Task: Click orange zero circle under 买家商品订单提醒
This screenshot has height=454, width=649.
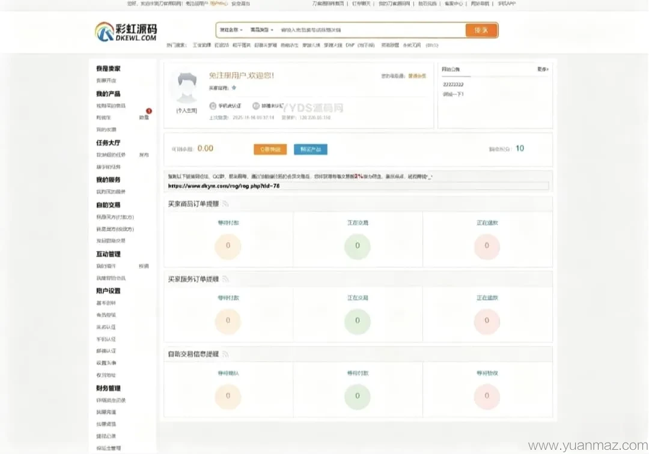Action: click(x=228, y=246)
